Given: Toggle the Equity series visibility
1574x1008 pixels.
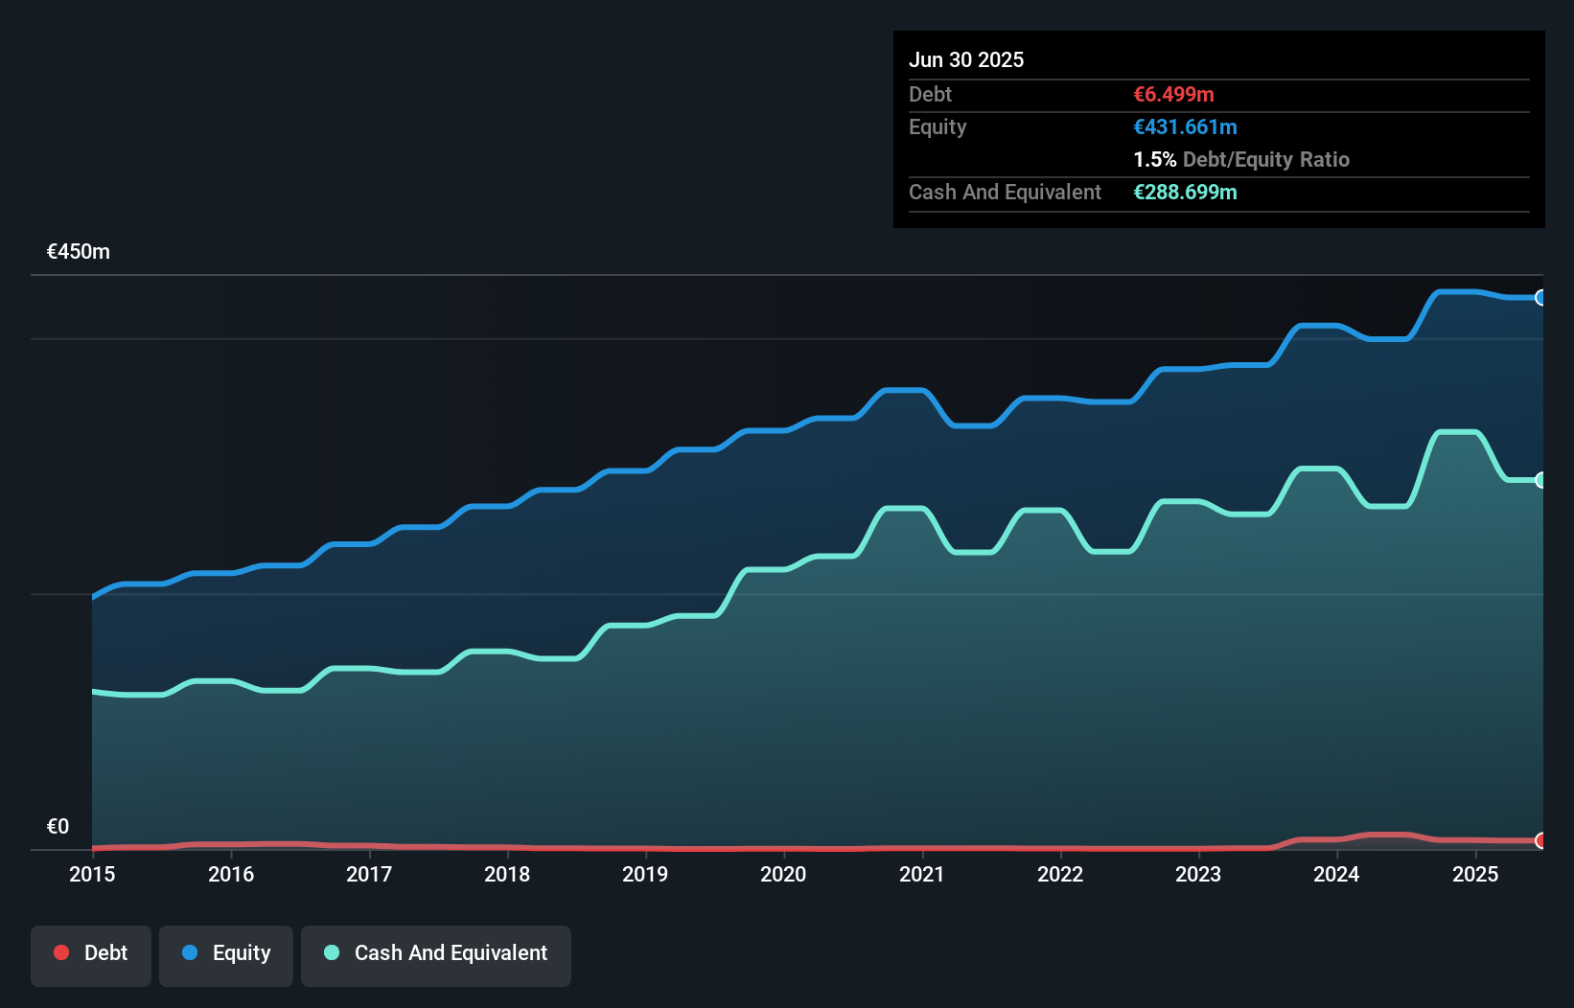Looking at the screenshot, I should point(225,952).
